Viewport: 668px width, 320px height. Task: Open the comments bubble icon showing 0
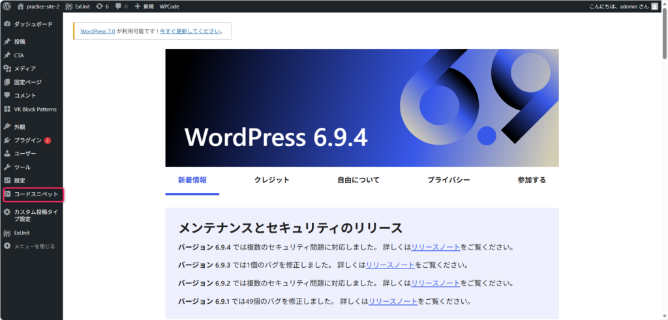coord(119,7)
